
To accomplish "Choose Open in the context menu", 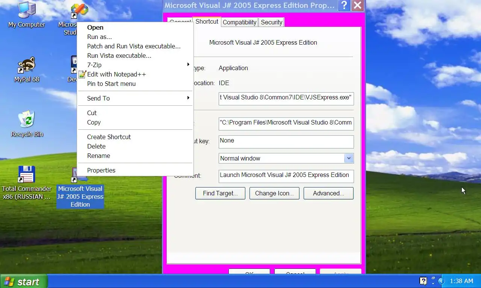I will click(135, 27).
